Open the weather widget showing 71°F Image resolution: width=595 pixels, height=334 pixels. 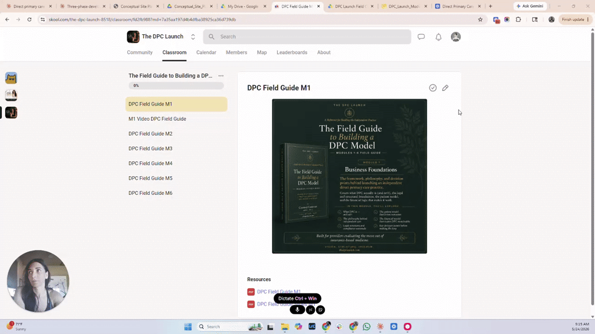[16, 326]
